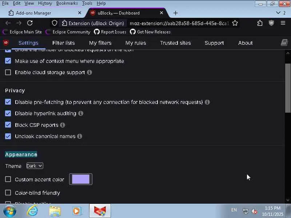Bookmark this page with the star icon
This screenshot has height=218, width=291.
coord(235,23)
